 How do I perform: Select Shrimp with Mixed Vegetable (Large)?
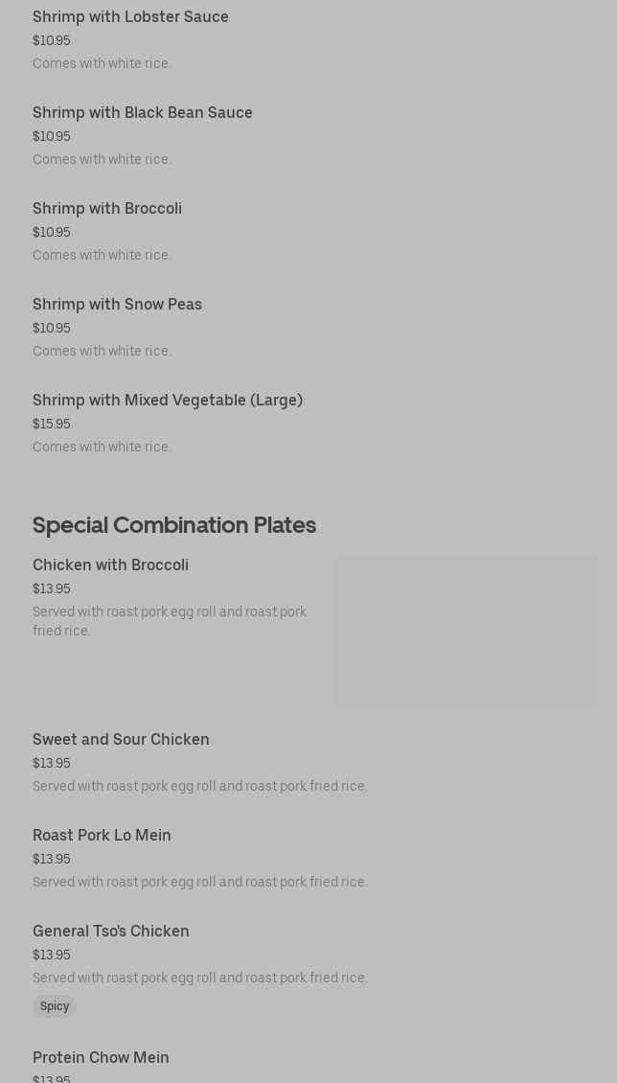(168, 401)
